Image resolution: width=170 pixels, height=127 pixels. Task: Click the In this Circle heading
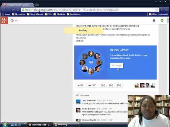coord(119,50)
